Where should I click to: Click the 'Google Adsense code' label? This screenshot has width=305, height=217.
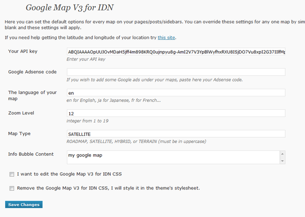32,72
